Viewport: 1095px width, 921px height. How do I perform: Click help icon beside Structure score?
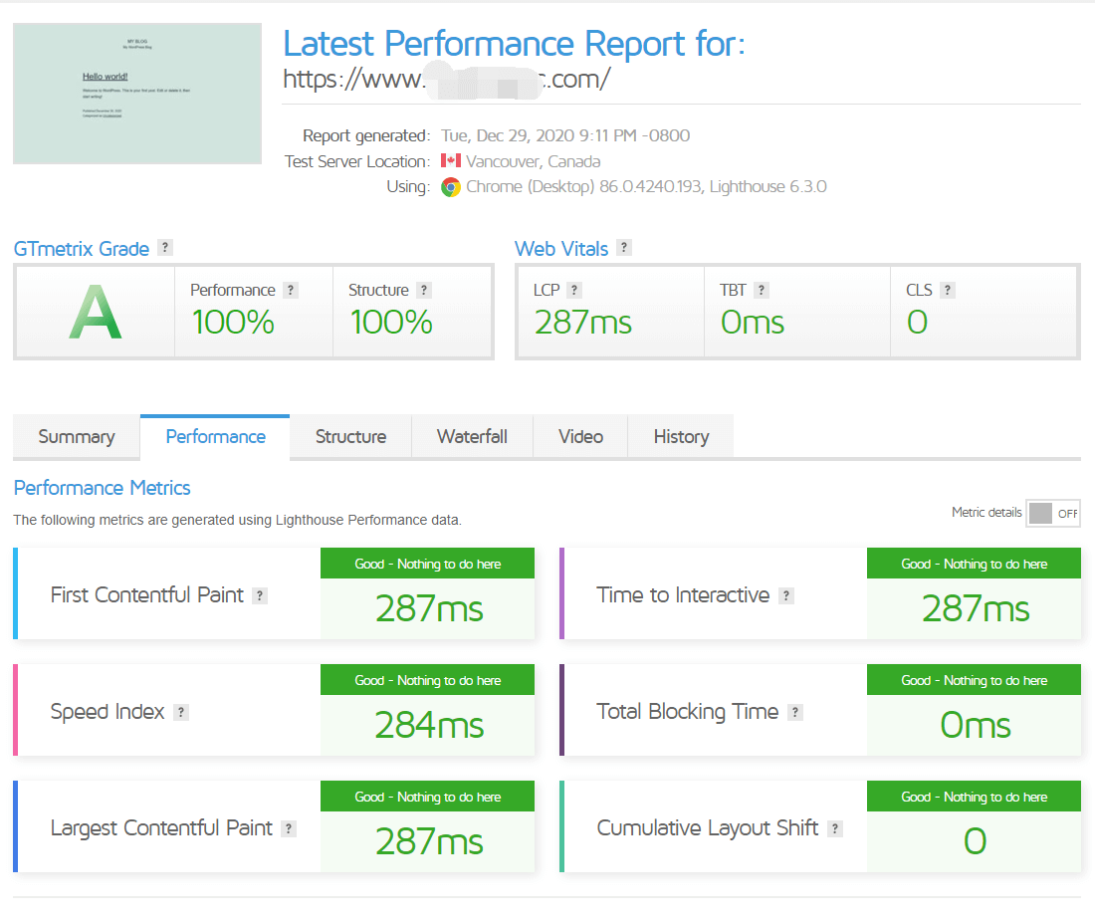click(424, 290)
